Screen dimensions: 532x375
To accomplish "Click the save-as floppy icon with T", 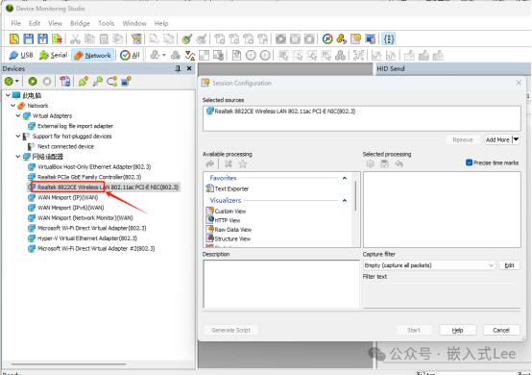I will coord(43,38).
